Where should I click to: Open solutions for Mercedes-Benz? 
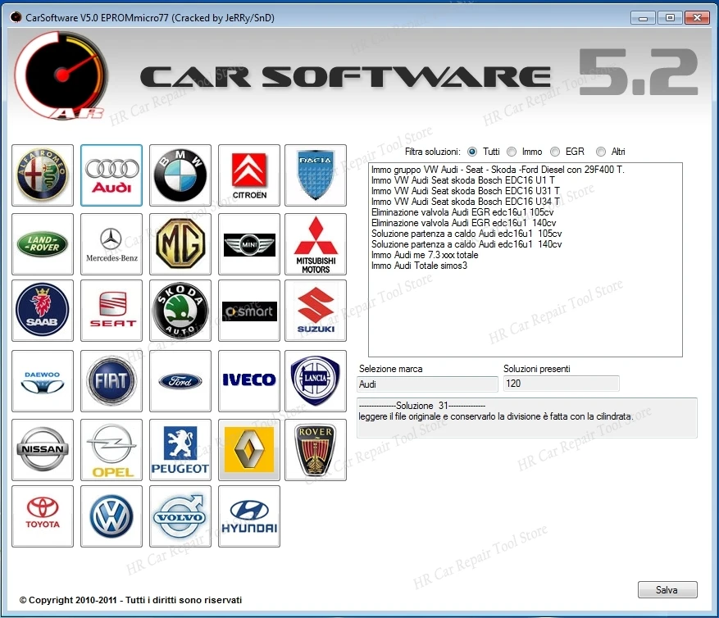(111, 243)
